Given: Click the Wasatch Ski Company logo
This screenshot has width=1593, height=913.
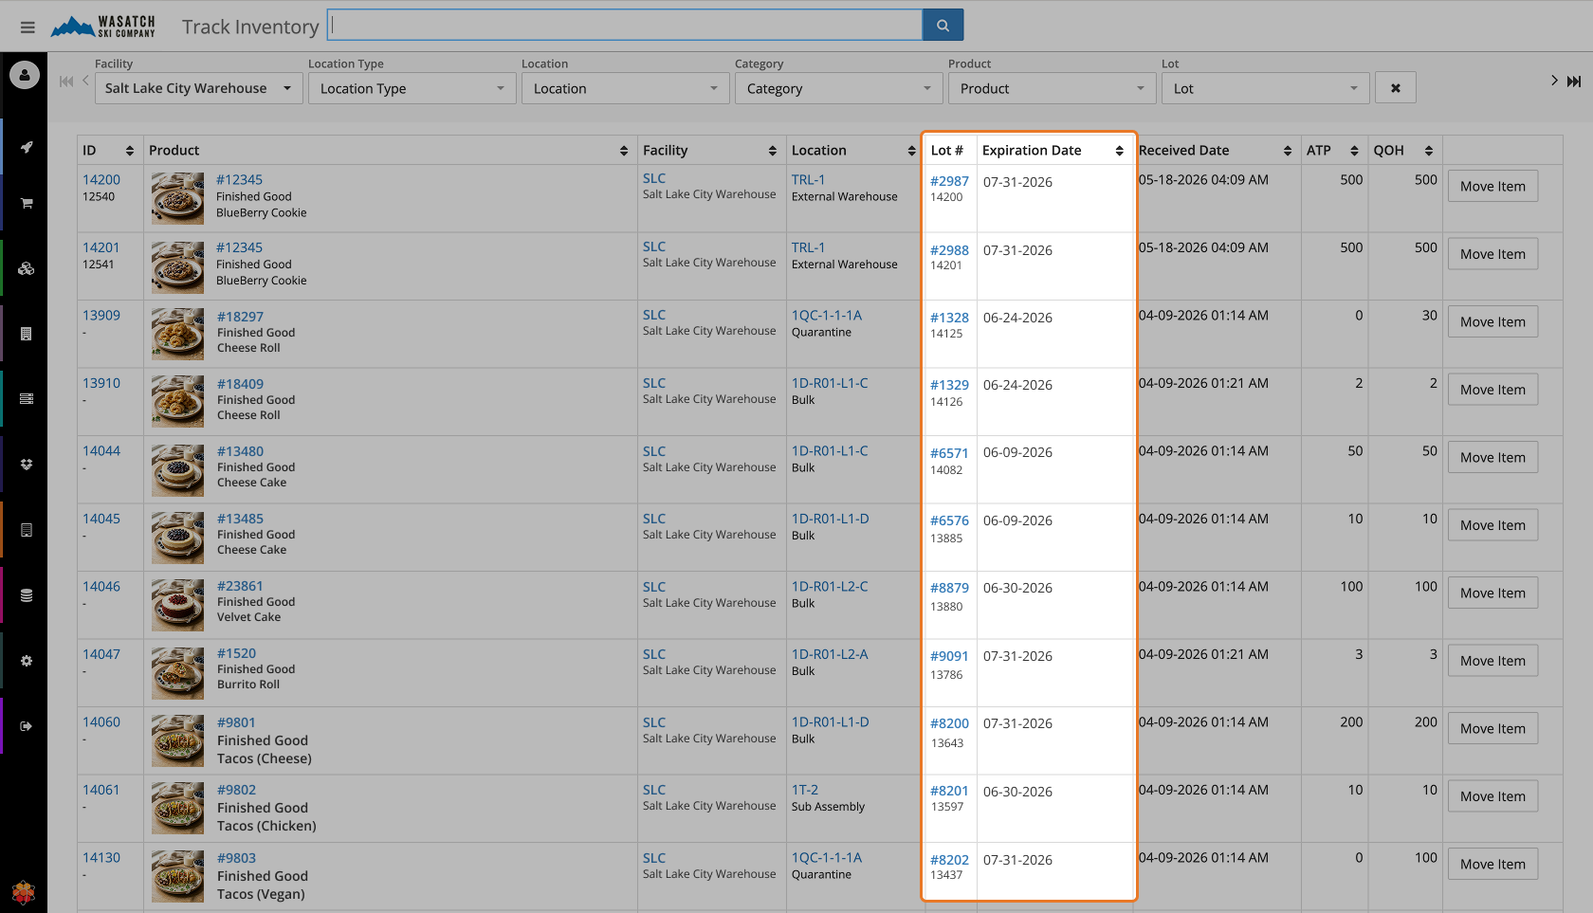Looking at the screenshot, I should [102, 27].
